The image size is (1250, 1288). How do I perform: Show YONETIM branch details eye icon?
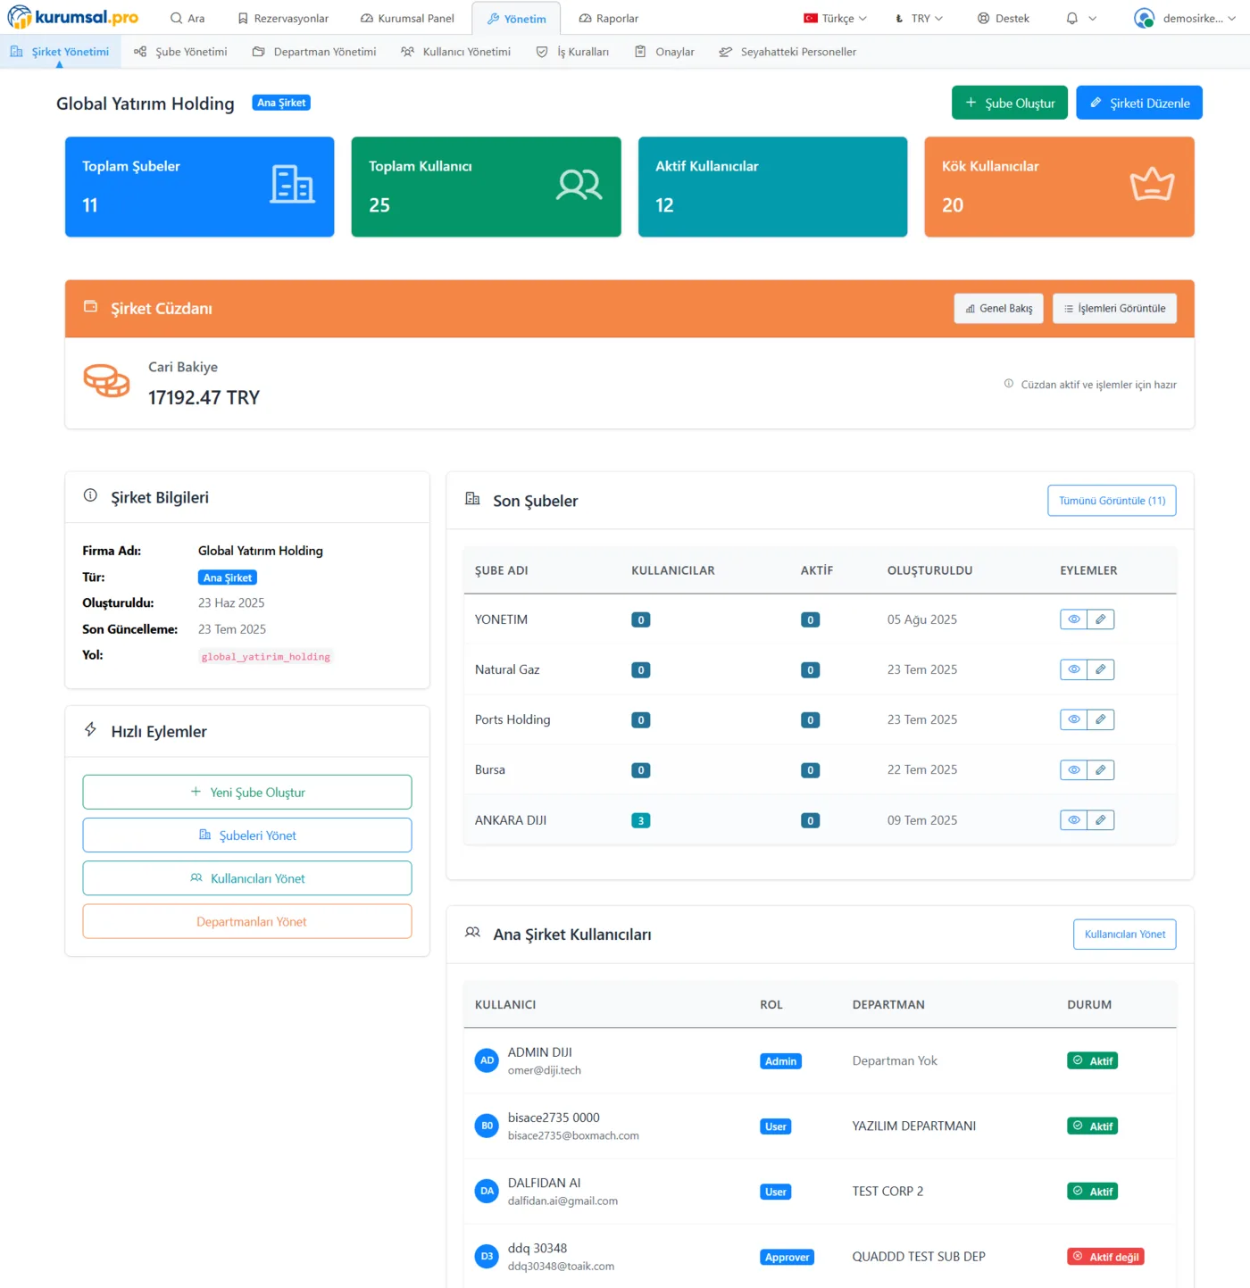(x=1073, y=619)
